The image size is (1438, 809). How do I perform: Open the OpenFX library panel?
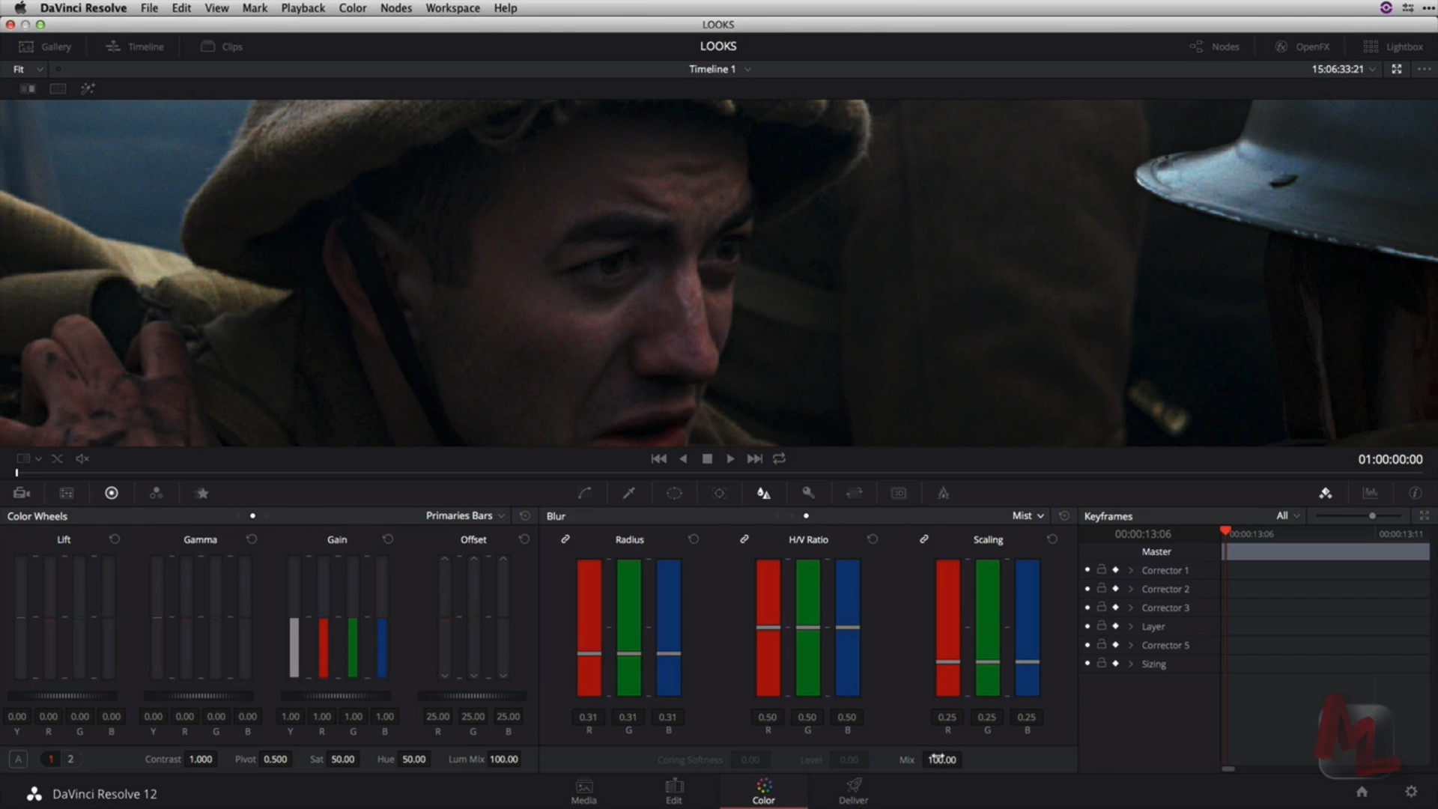pyautogui.click(x=1302, y=46)
